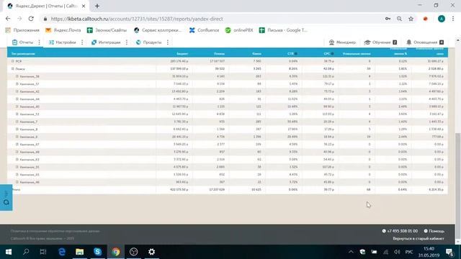Screen dimensions: 461x259
Task: Click the +7 495 308 01 00 phone number
Action: pos(400,231)
